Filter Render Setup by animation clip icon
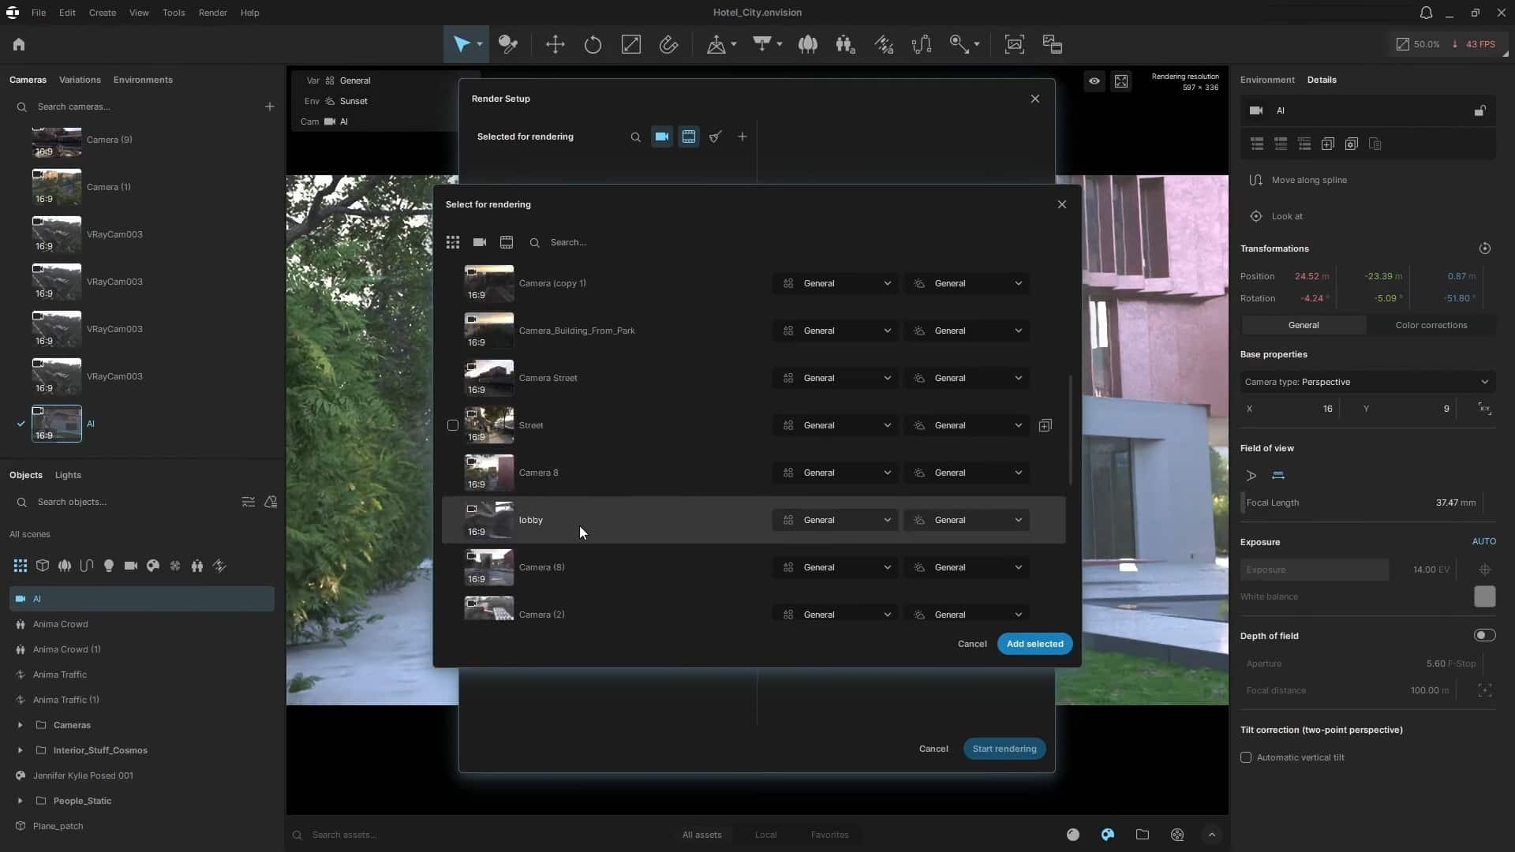The width and height of the screenshot is (1515, 852). point(689,136)
